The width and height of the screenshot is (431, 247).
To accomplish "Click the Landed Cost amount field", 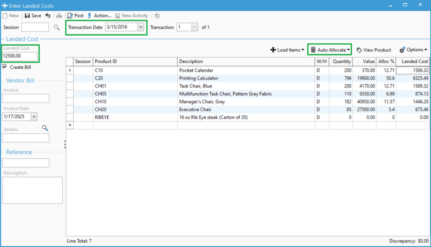I will coord(20,56).
